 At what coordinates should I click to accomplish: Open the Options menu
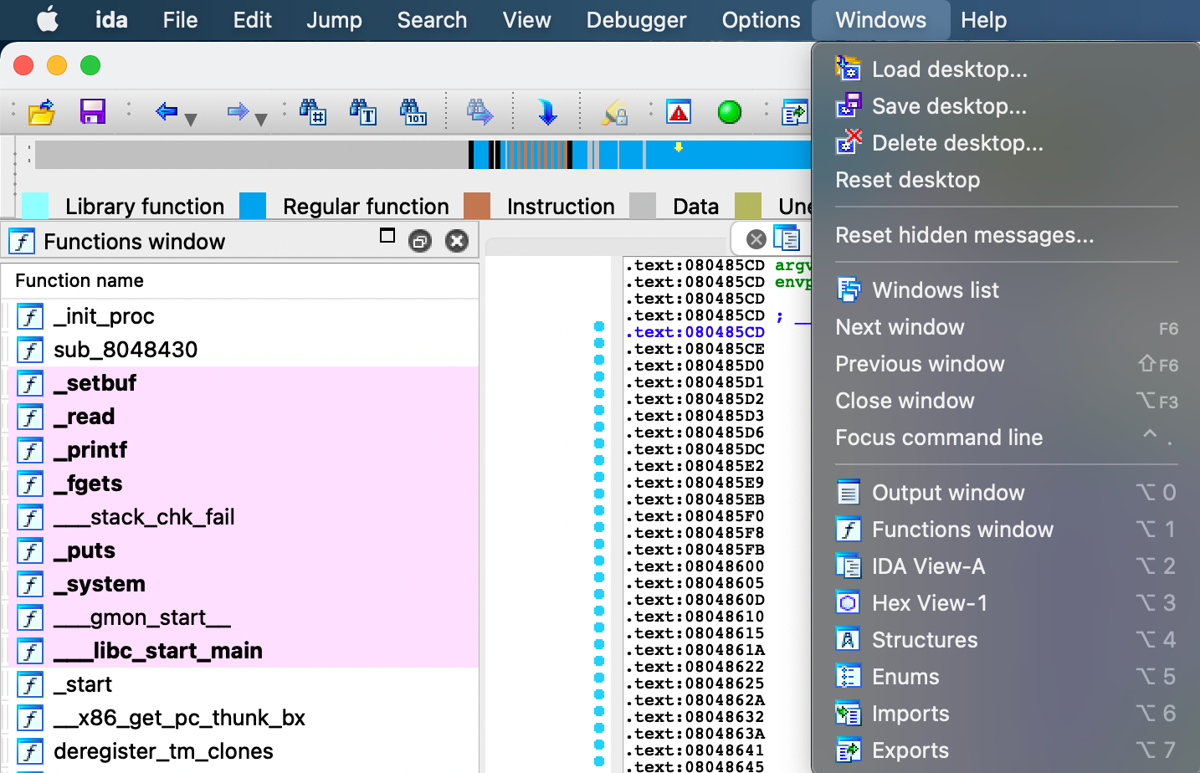pos(761,20)
